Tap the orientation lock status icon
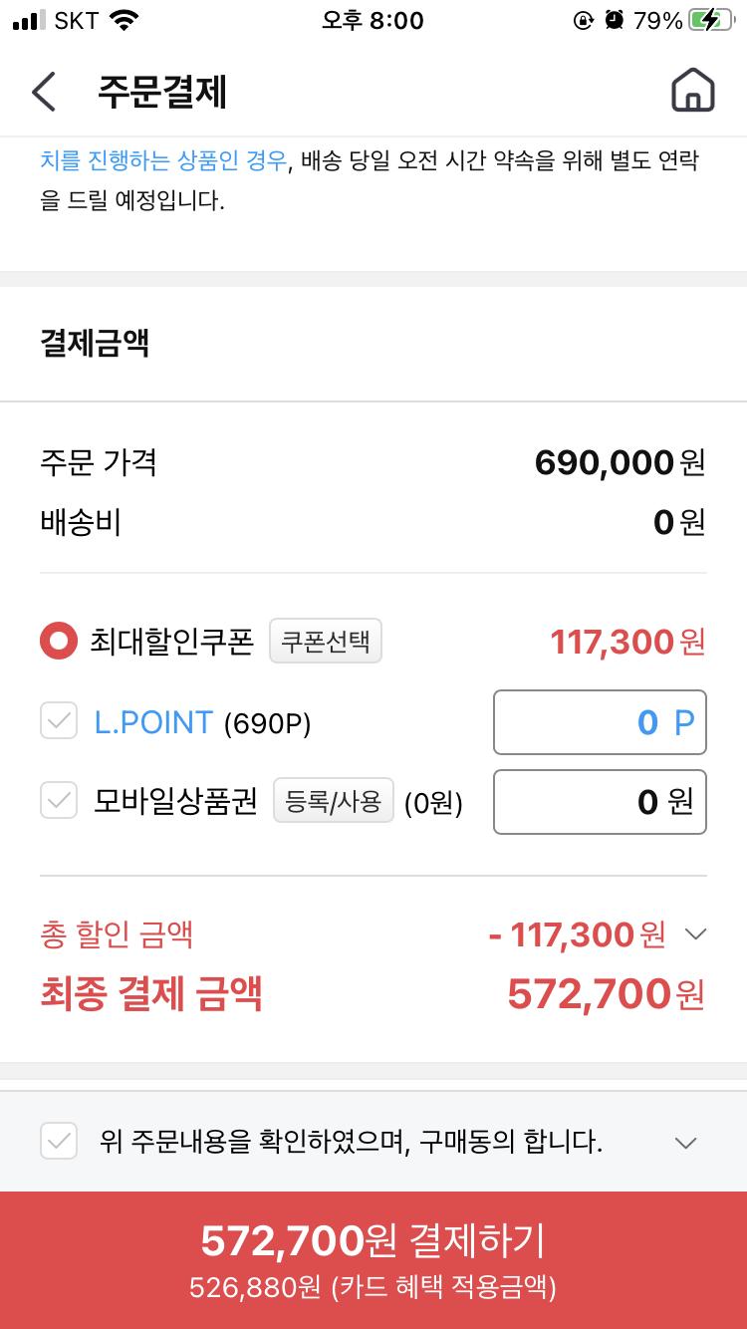The height and width of the screenshot is (1329, 747). 584,20
